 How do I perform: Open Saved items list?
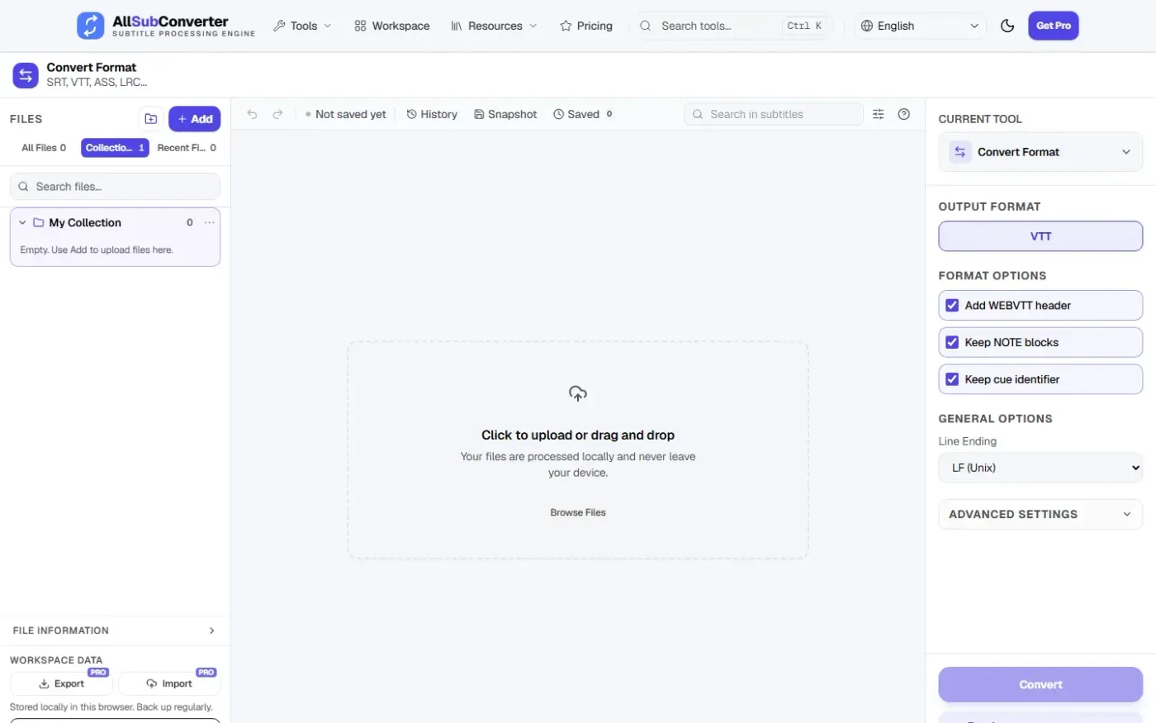pos(583,114)
